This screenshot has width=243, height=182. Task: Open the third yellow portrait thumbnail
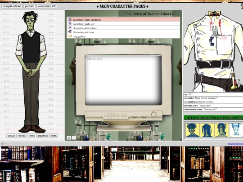(x=221, y=130)
